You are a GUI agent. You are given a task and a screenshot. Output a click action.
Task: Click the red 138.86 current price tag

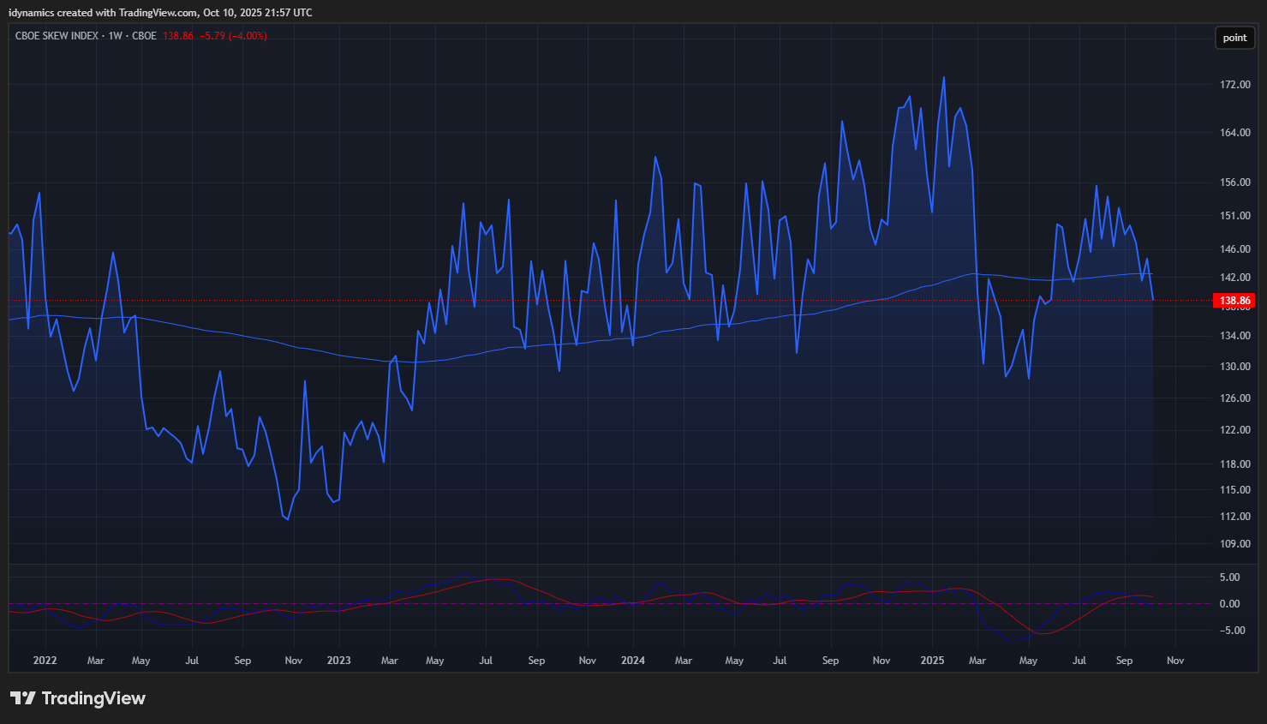(x=1234, y=301)
